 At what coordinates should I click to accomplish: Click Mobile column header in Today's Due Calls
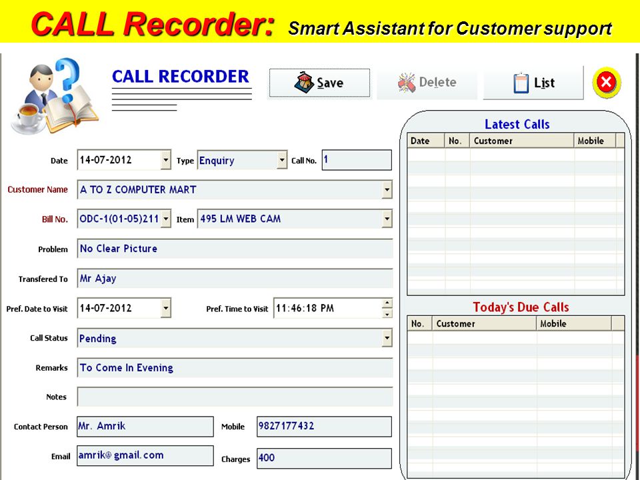pos(574,324)
